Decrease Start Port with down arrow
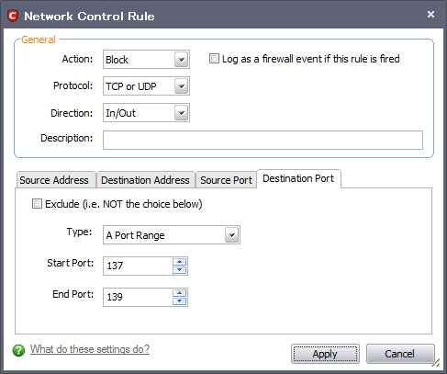Screen dimensions: 447x374 (180, 270)
